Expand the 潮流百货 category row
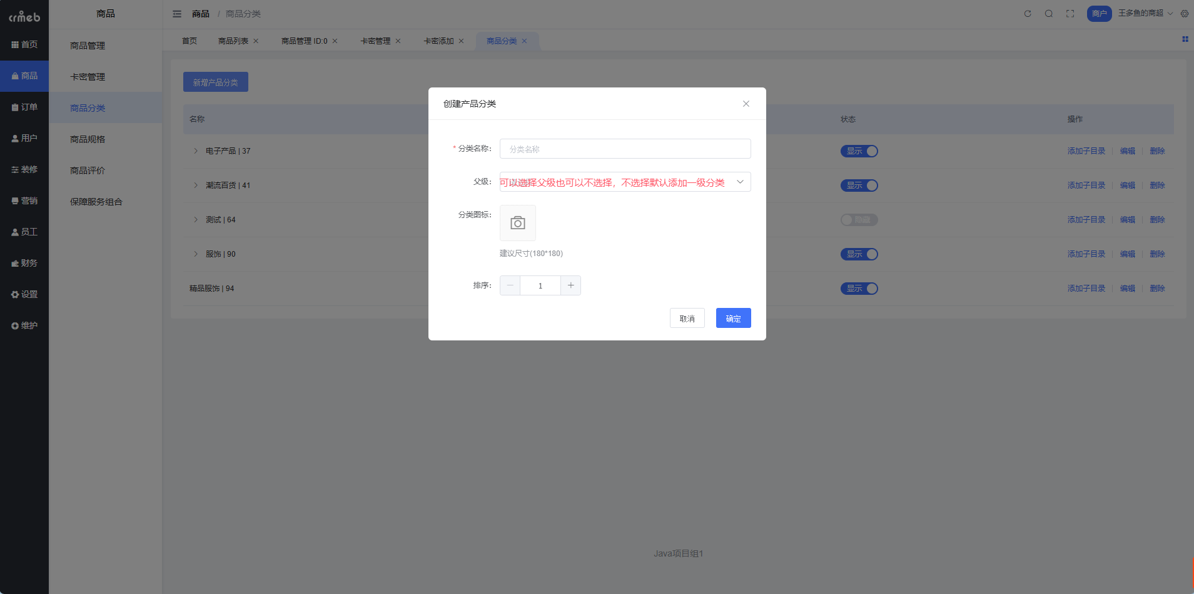This screenshot has width=1194, height=594. (196, 186)
